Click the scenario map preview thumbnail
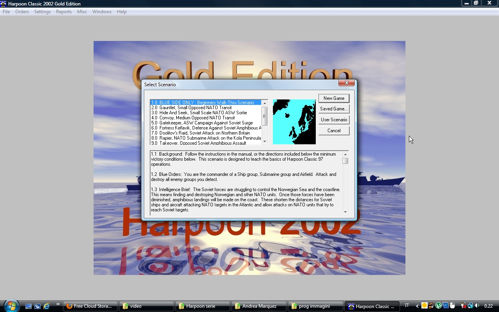This screenshot has height=312, width=499. click(x=294, y=122)
